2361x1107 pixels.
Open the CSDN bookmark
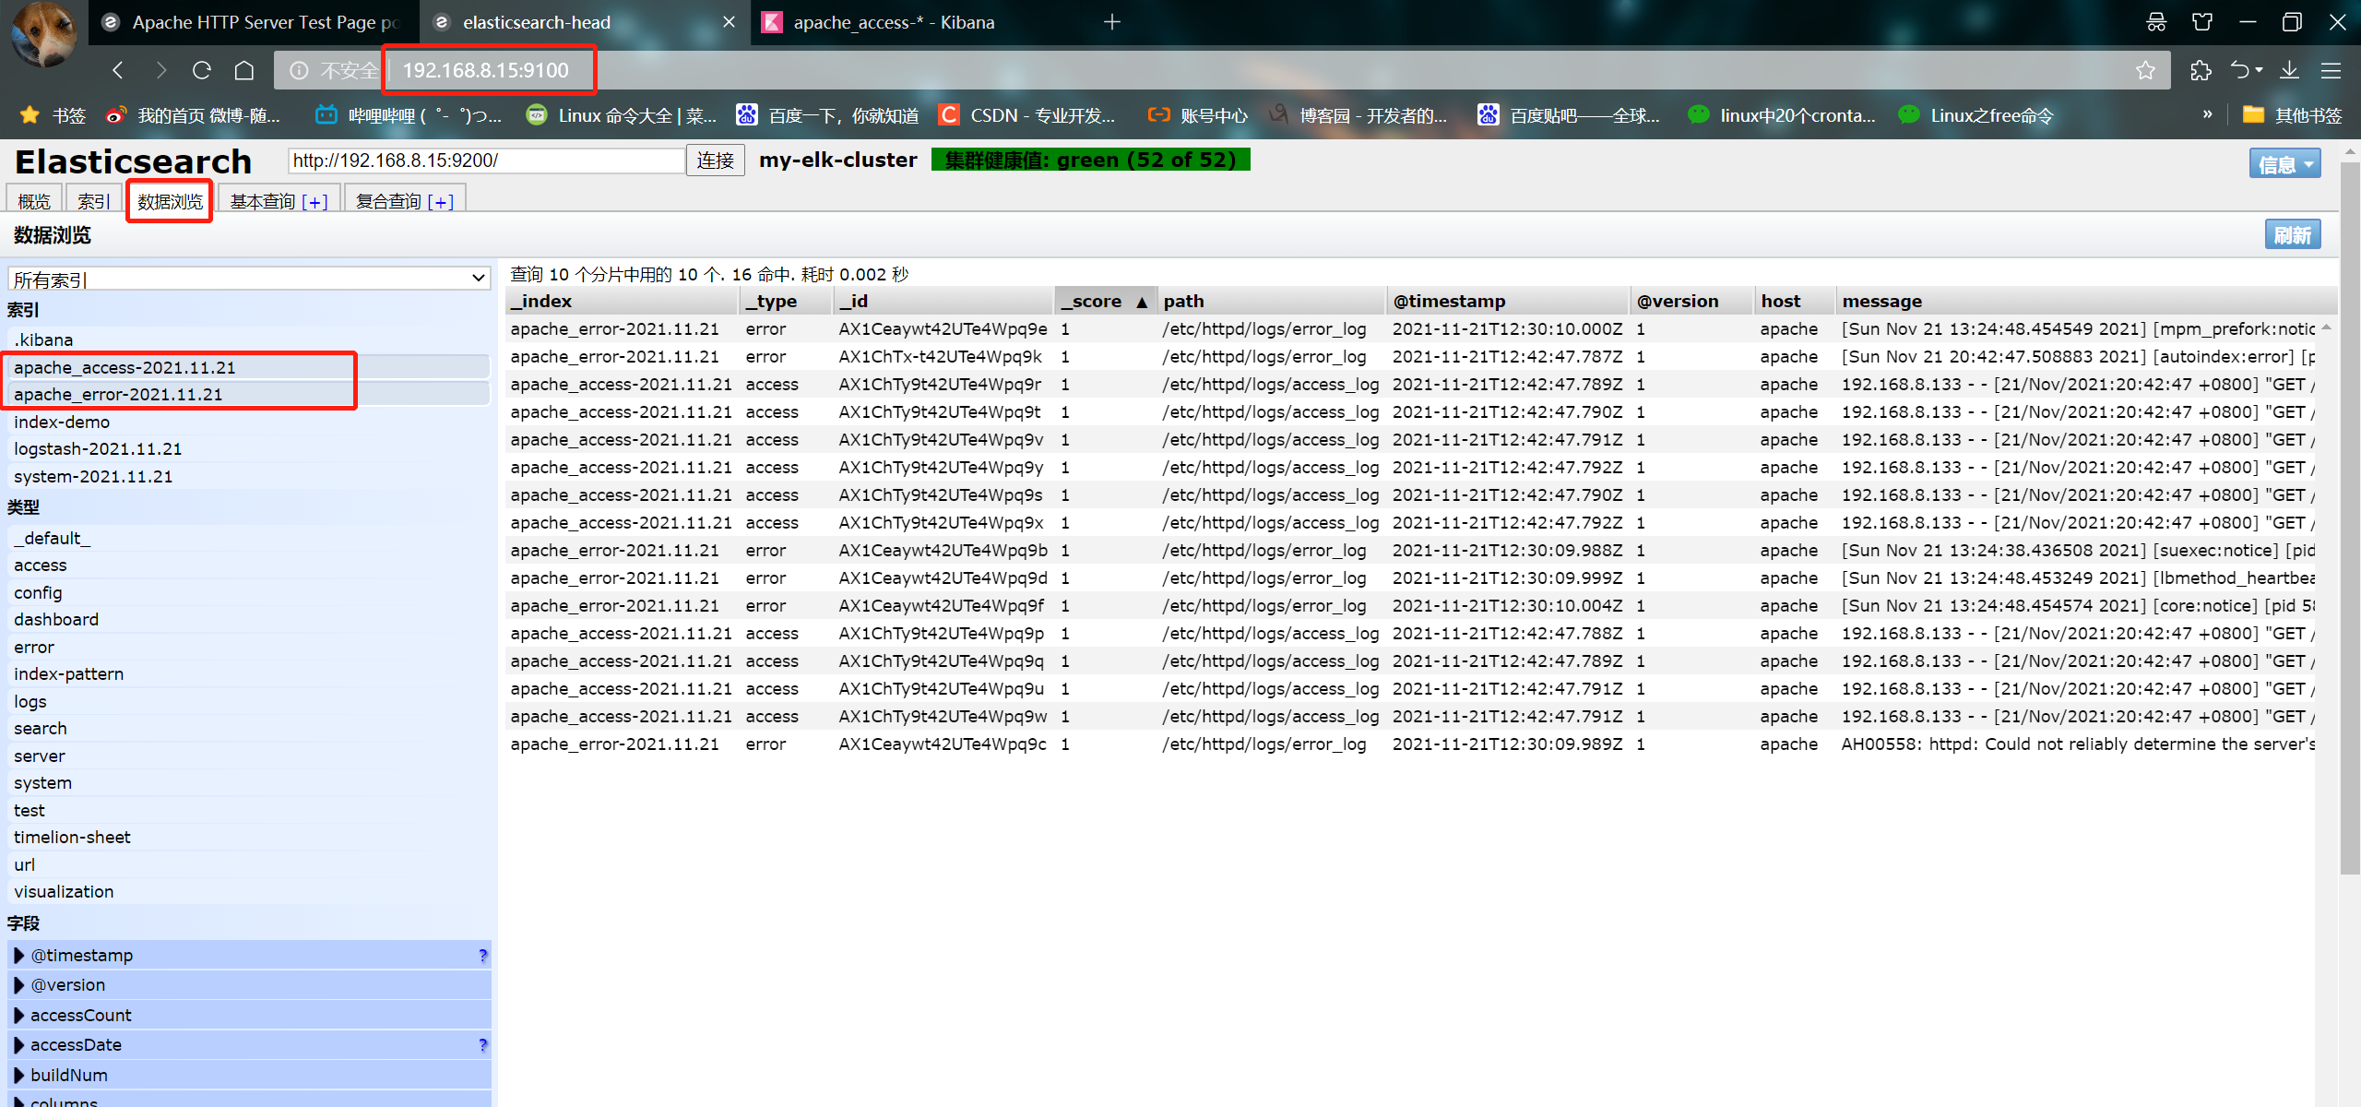1027,115
